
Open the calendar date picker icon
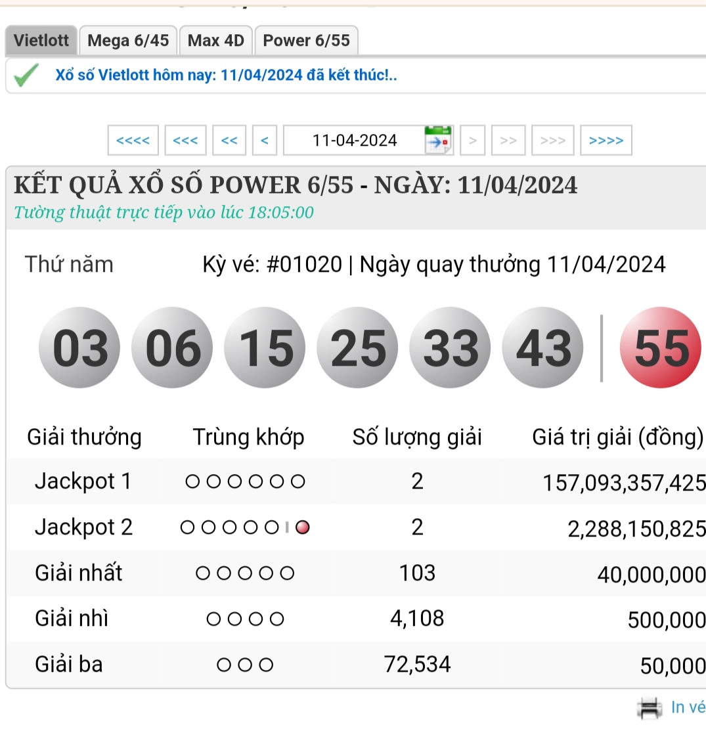[438, 139]
